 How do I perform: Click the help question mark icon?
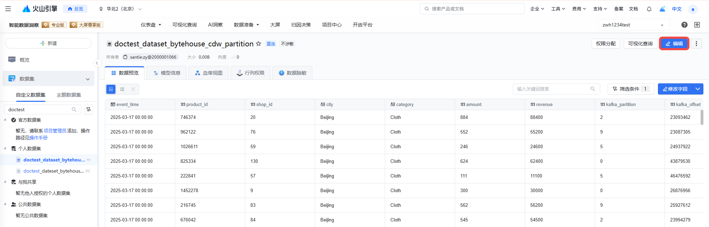684,25
